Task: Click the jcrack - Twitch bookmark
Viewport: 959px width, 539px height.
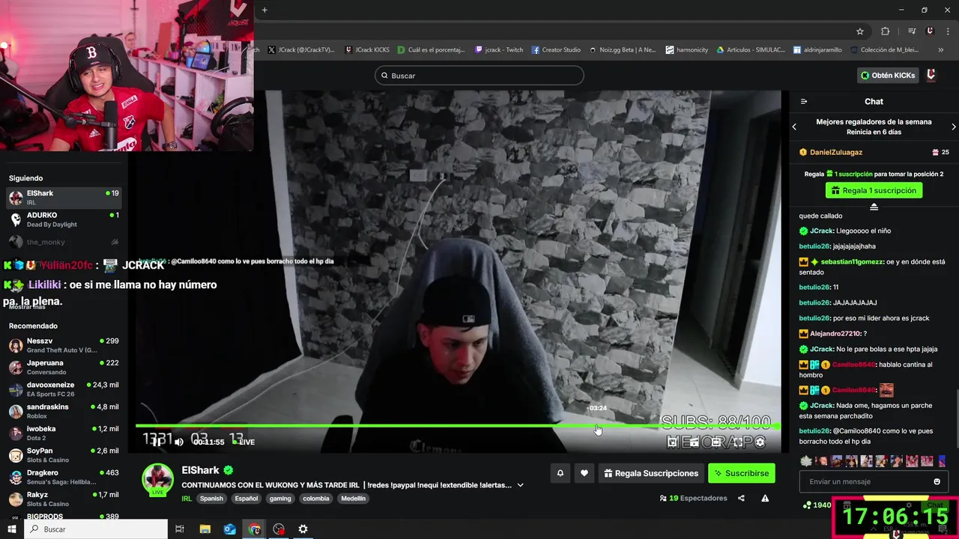Action: pyautogui.click(x=499, y=50)
